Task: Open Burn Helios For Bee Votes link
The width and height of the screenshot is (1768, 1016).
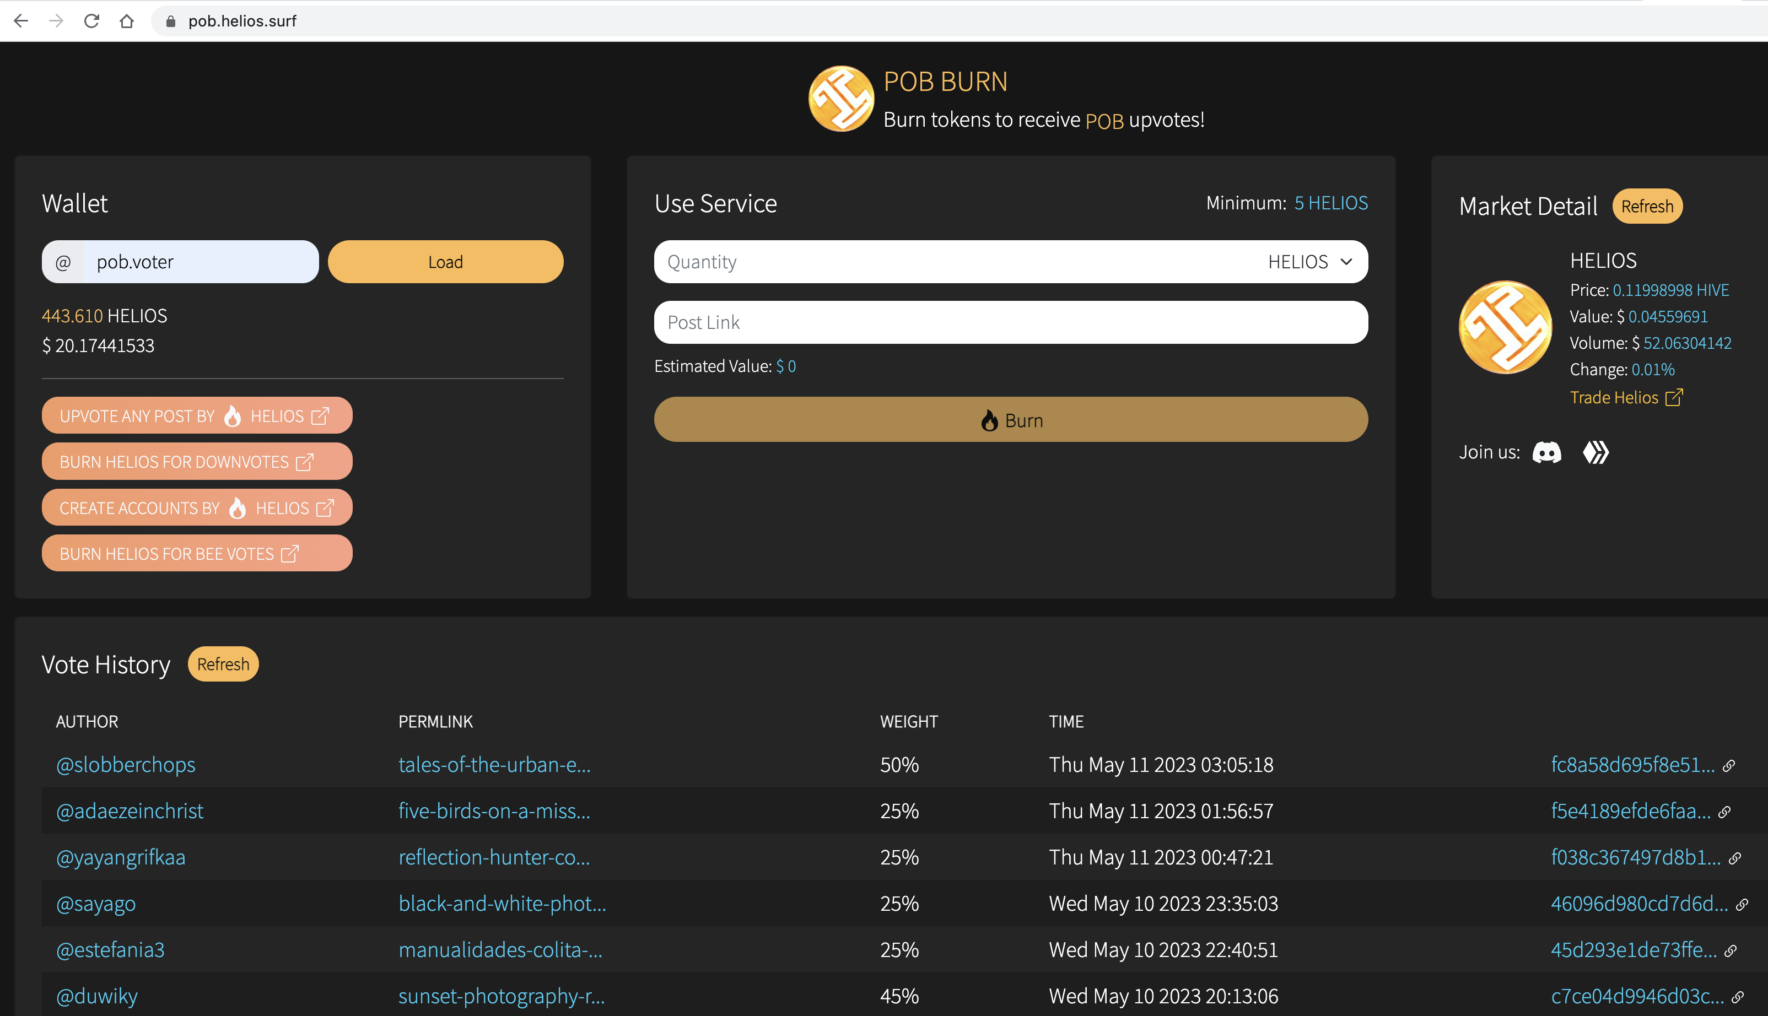Action: (197, 553)
